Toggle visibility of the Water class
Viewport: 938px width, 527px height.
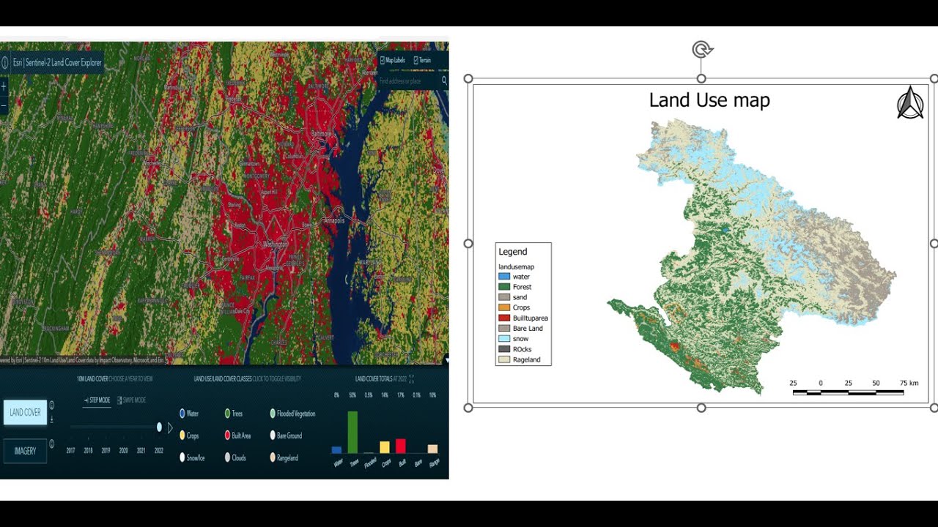coord(189,414)
